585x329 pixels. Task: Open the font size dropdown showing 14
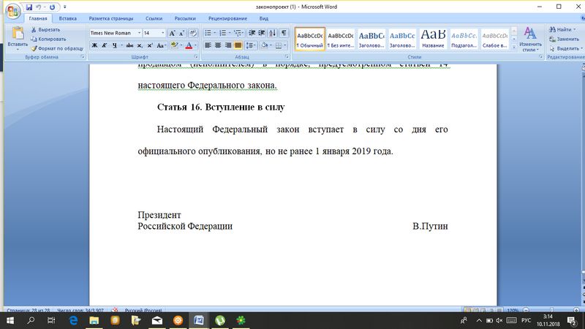(162, 33)
